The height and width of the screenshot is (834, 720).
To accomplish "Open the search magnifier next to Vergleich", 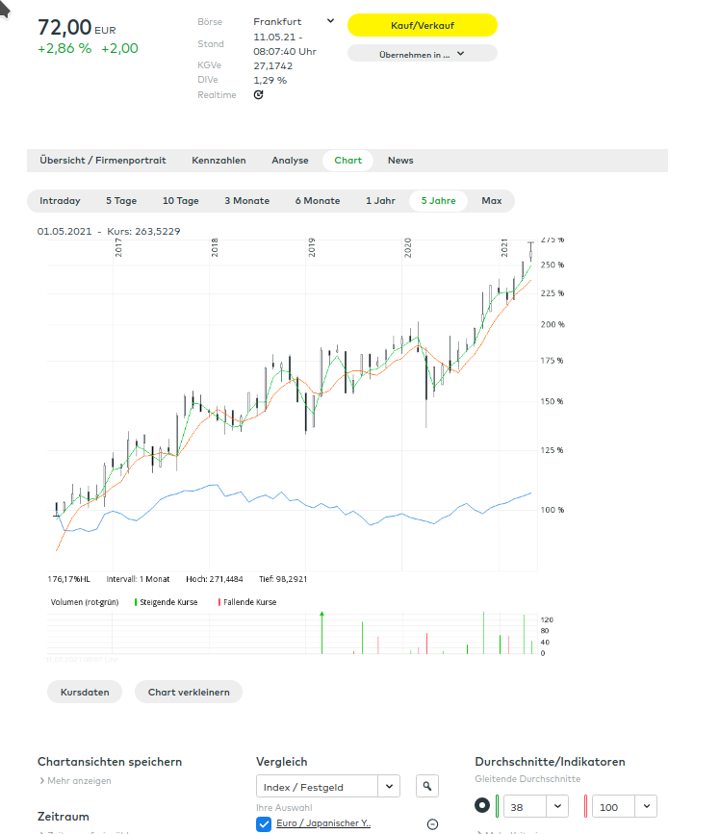I will (426, 786).
